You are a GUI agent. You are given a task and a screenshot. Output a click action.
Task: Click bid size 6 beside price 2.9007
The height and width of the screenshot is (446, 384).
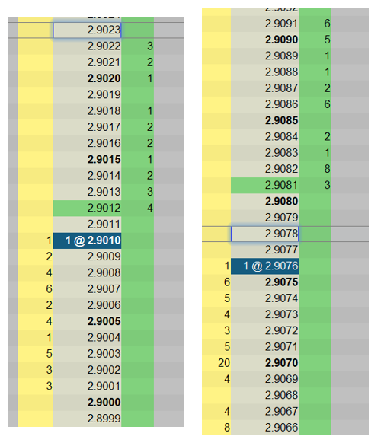[x=49, y=289]
